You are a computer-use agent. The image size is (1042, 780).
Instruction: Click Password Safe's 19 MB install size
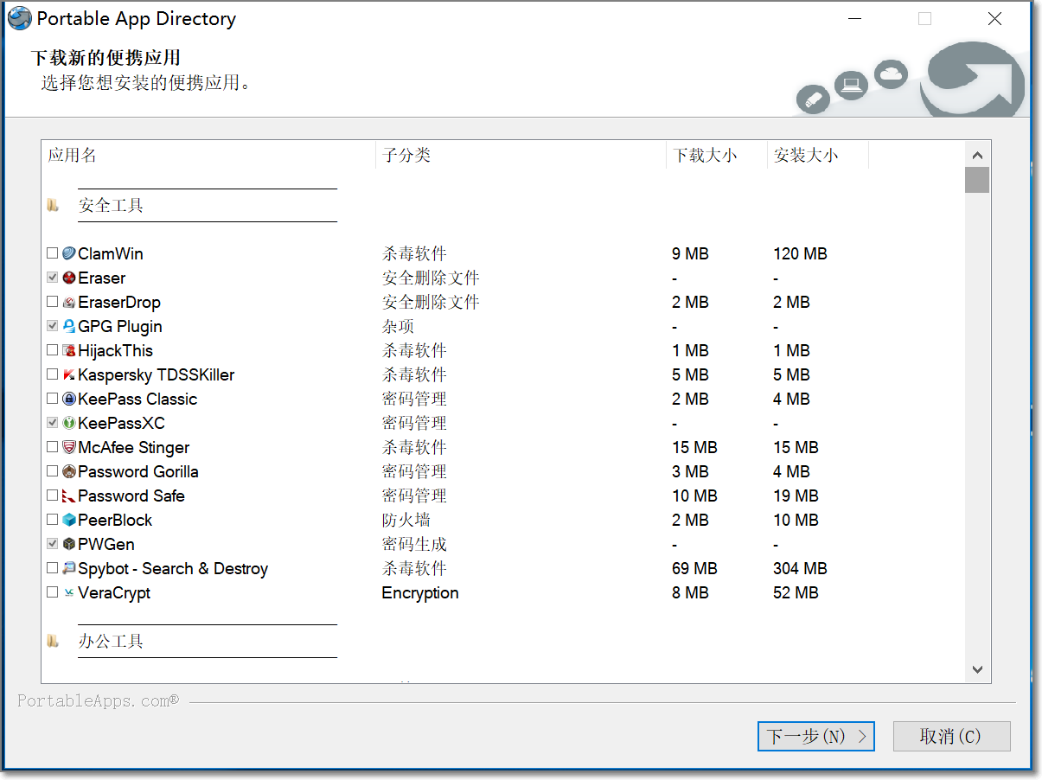pyautogui.click(x=796, y=495)
